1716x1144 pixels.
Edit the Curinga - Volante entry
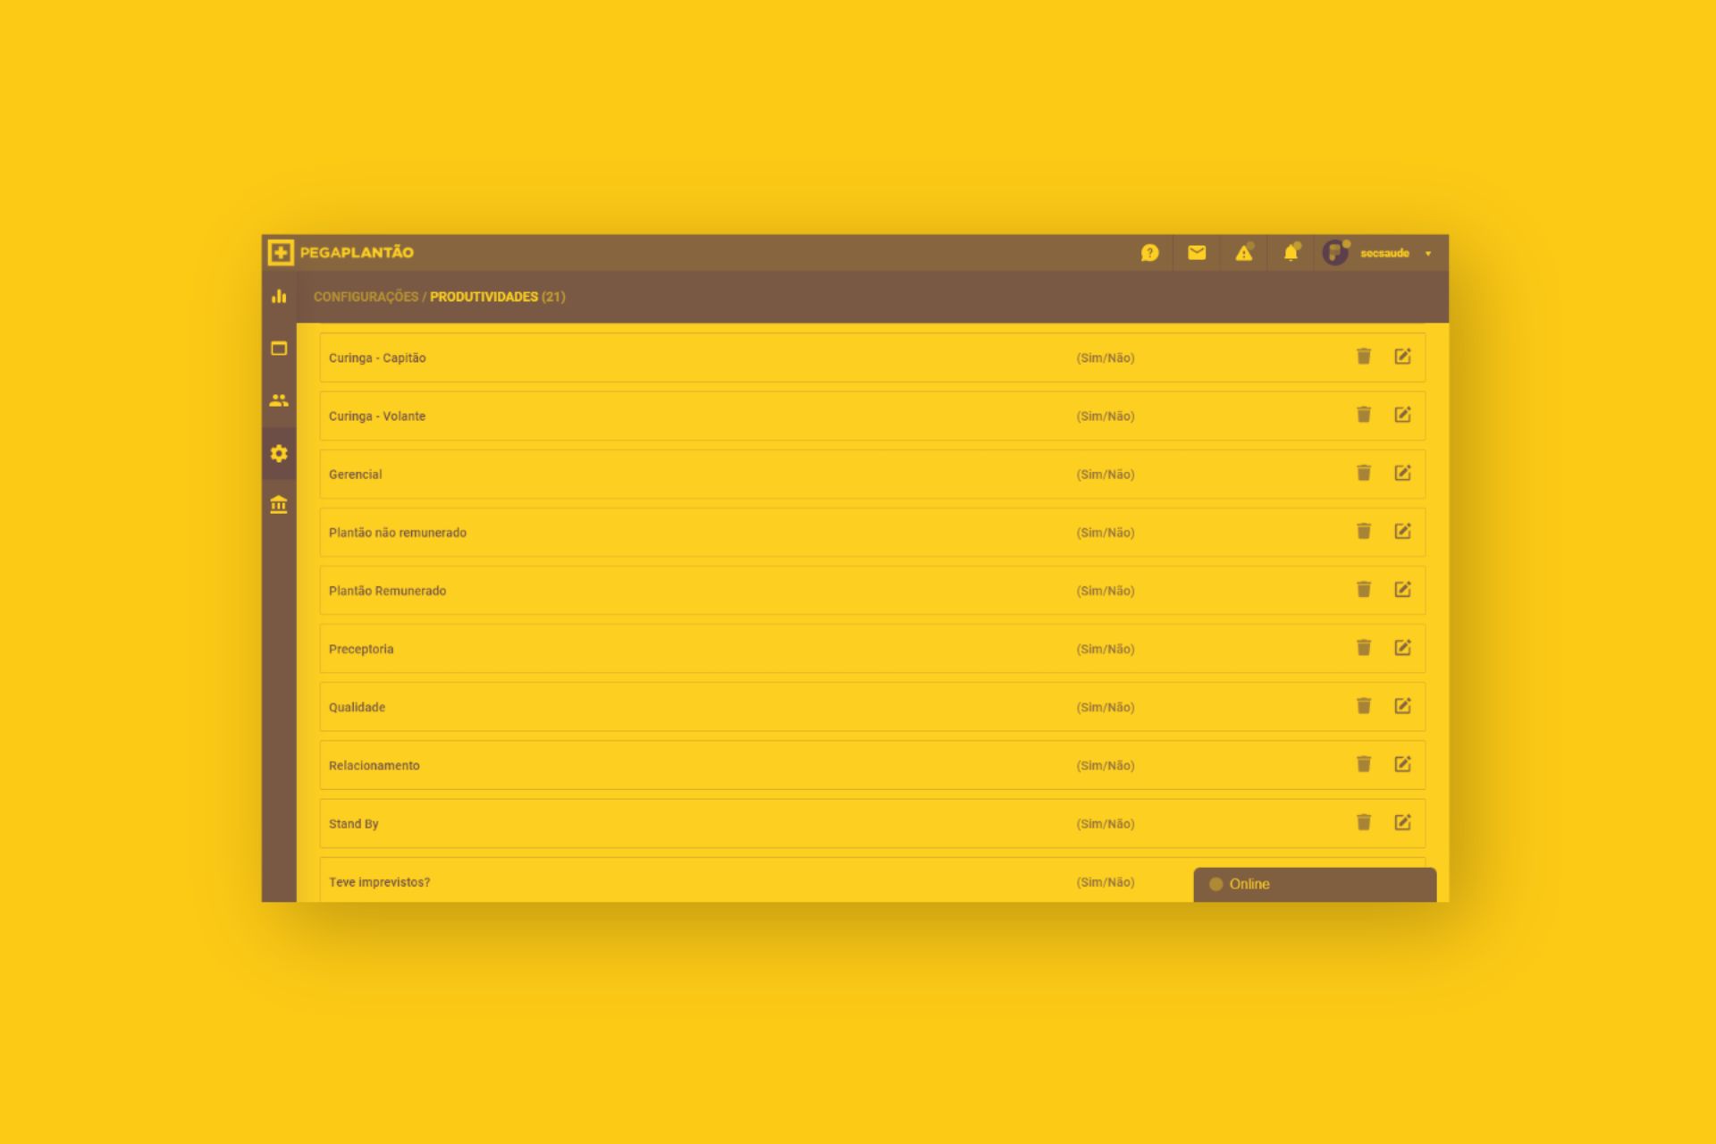point(1402,415)
